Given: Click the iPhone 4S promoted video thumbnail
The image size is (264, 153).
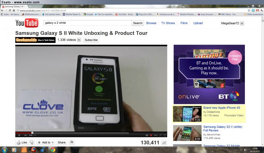Looking at the screenshot, I should click(x=187, y=114).
